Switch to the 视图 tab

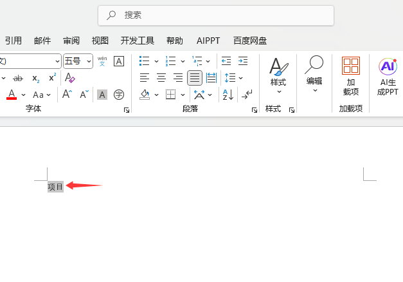[x=100, y=41]
